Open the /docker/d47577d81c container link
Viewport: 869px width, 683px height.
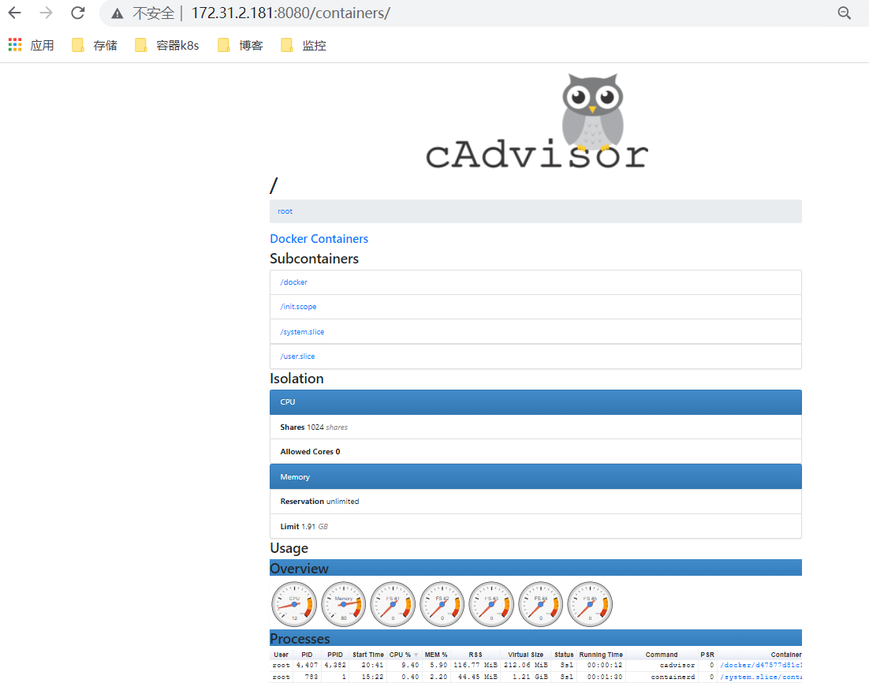pos(761,666)
